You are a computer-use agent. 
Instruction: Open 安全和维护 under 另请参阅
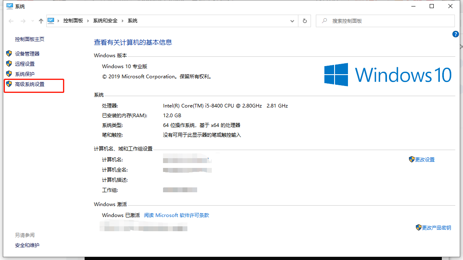click(27, 245)
